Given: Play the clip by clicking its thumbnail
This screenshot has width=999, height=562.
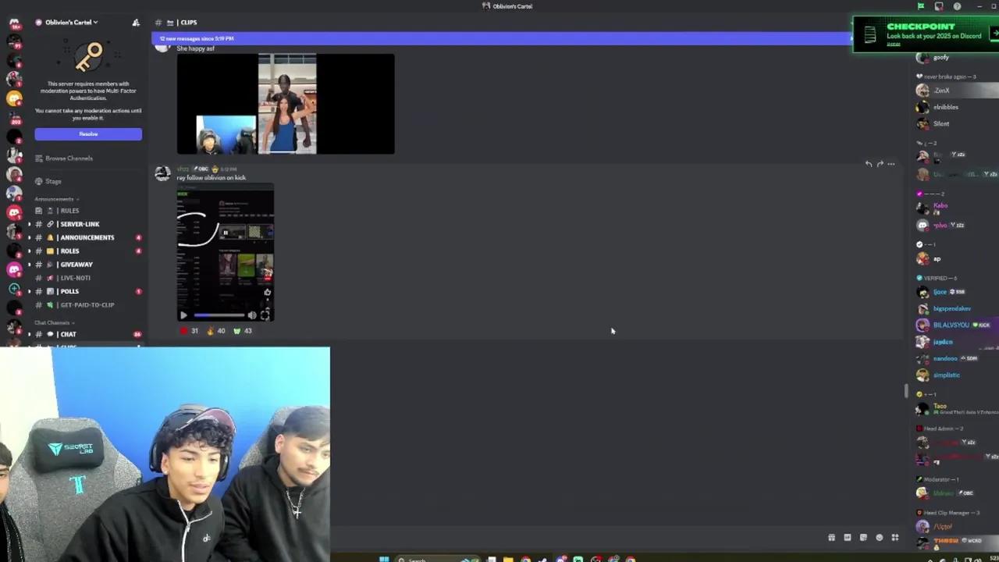Looking at the screenshot, I should [225, 250].
